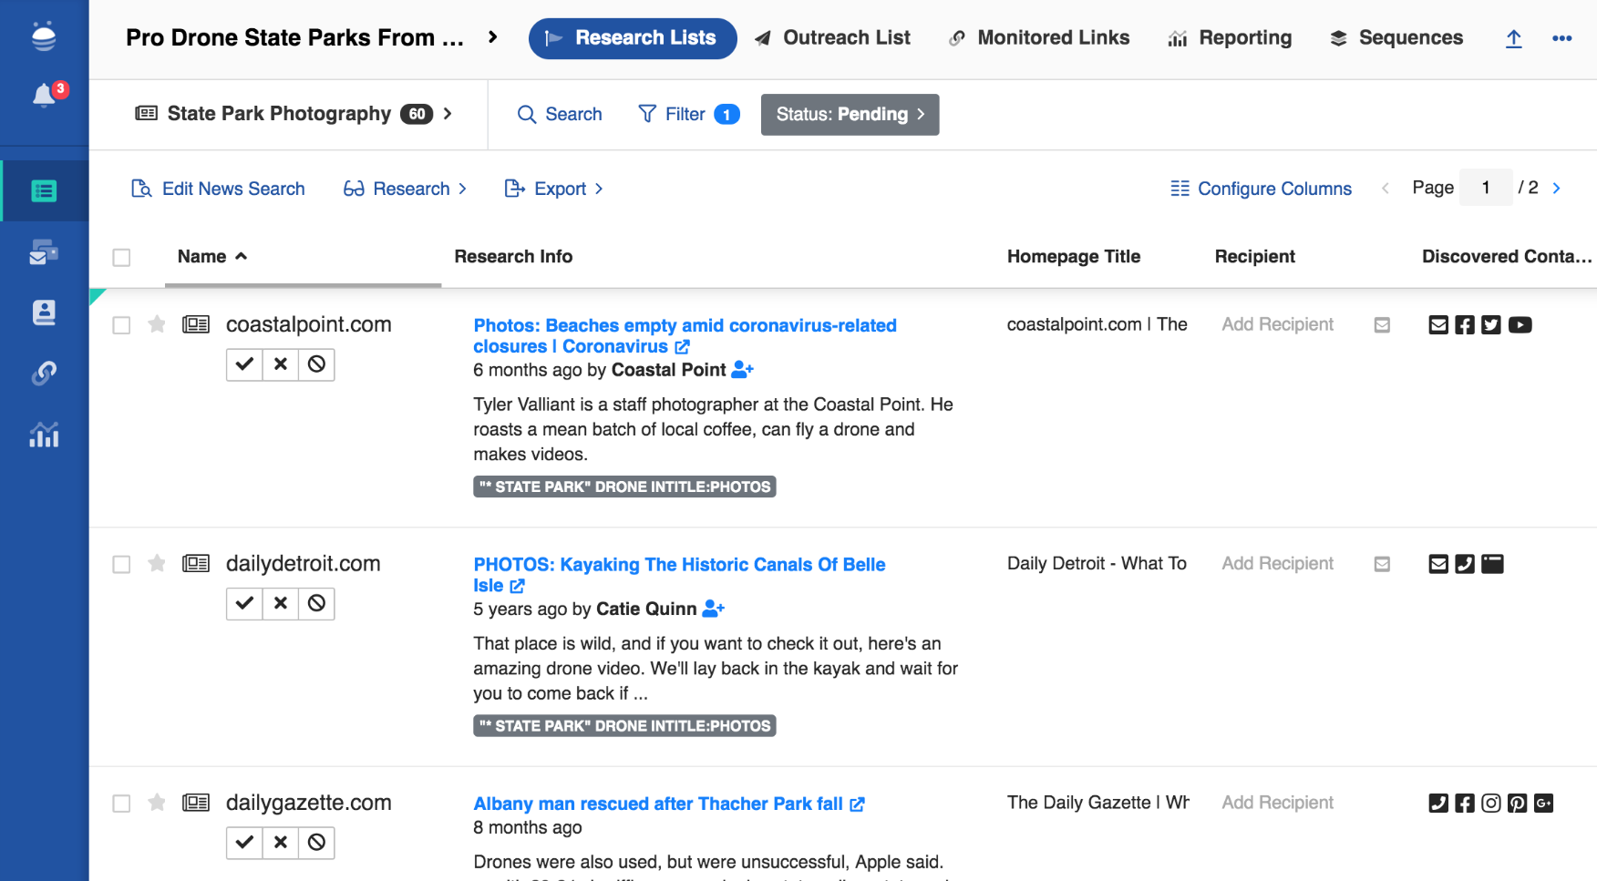The height and width of the screenshot is (881, 1597).
Task: Open the Status: Pending dropdown
Action: 850,115
